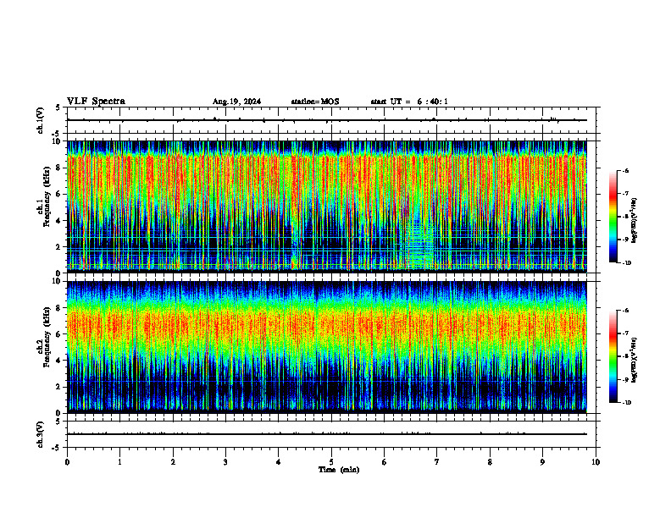This screenshot has height=518, width=671.
Task: Click time axis tick label '5'
Action: point(331,462)
